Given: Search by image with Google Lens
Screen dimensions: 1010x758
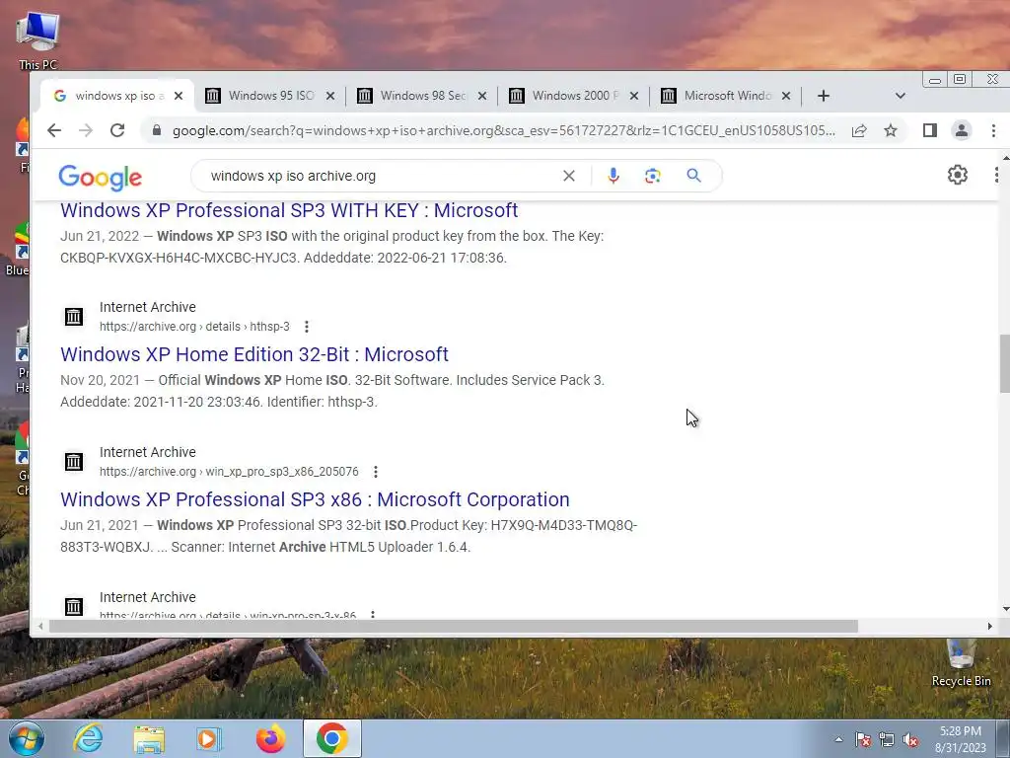Looking at the screenshot, I should tap(653, 176).
